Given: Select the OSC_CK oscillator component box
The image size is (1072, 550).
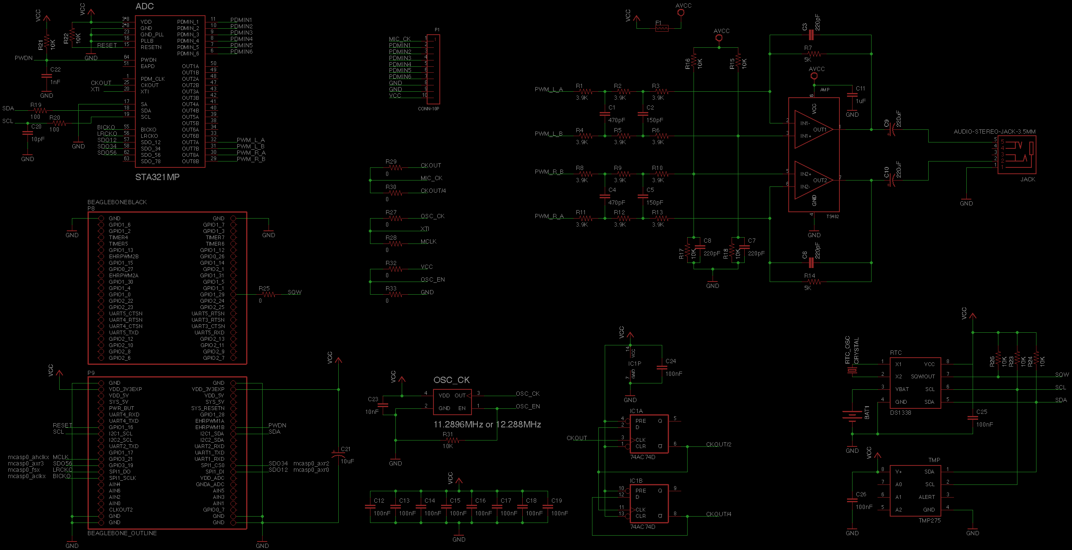Looking at the screenshot, I should [452, 402].
